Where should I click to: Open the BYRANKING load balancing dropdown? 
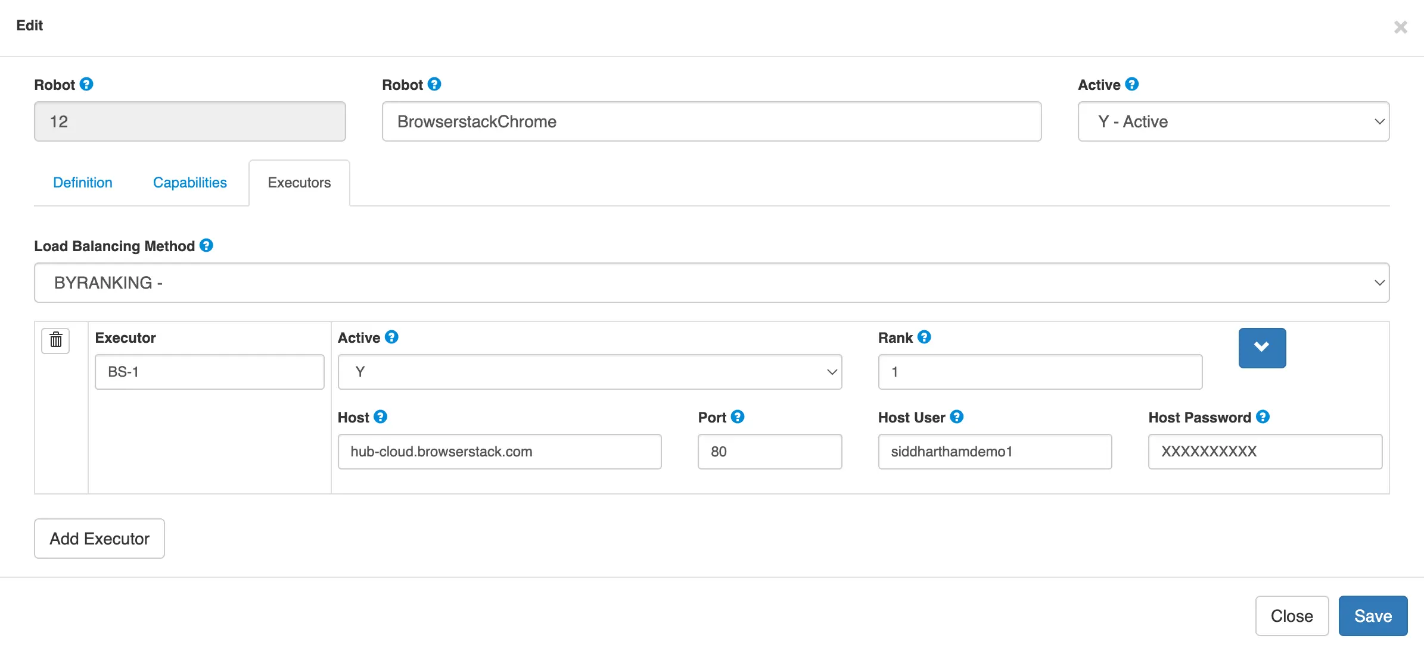711,283
